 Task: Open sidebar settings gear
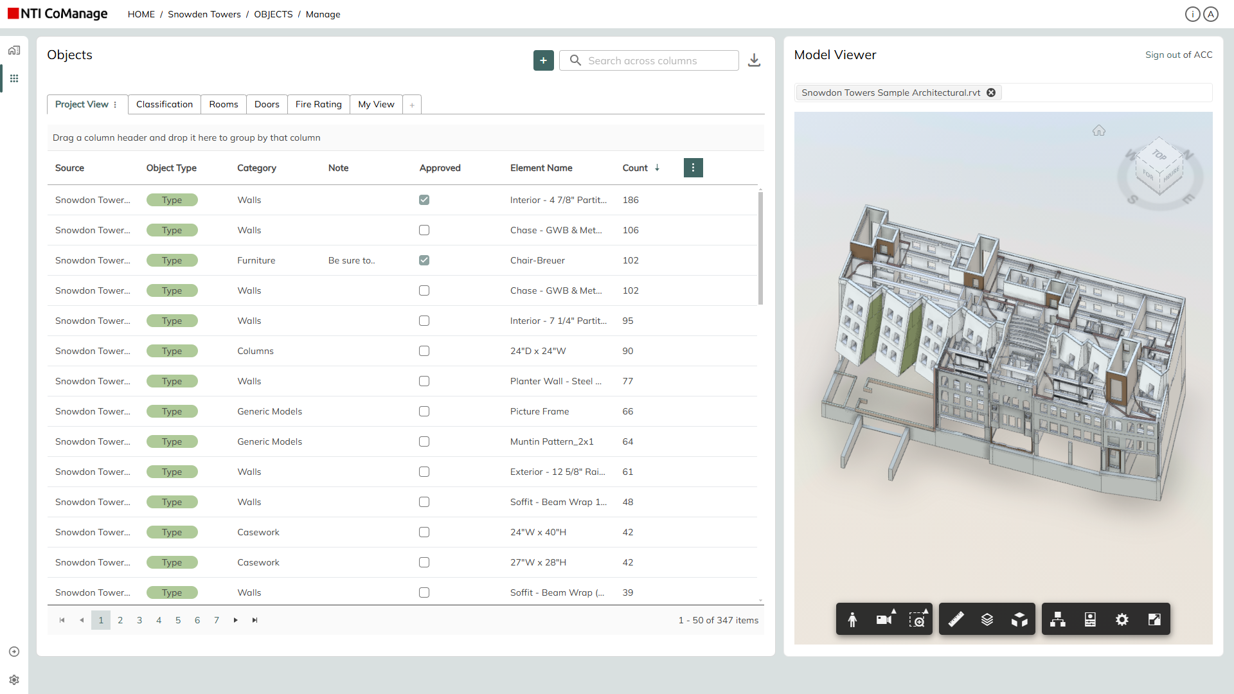tap(14, 680)
